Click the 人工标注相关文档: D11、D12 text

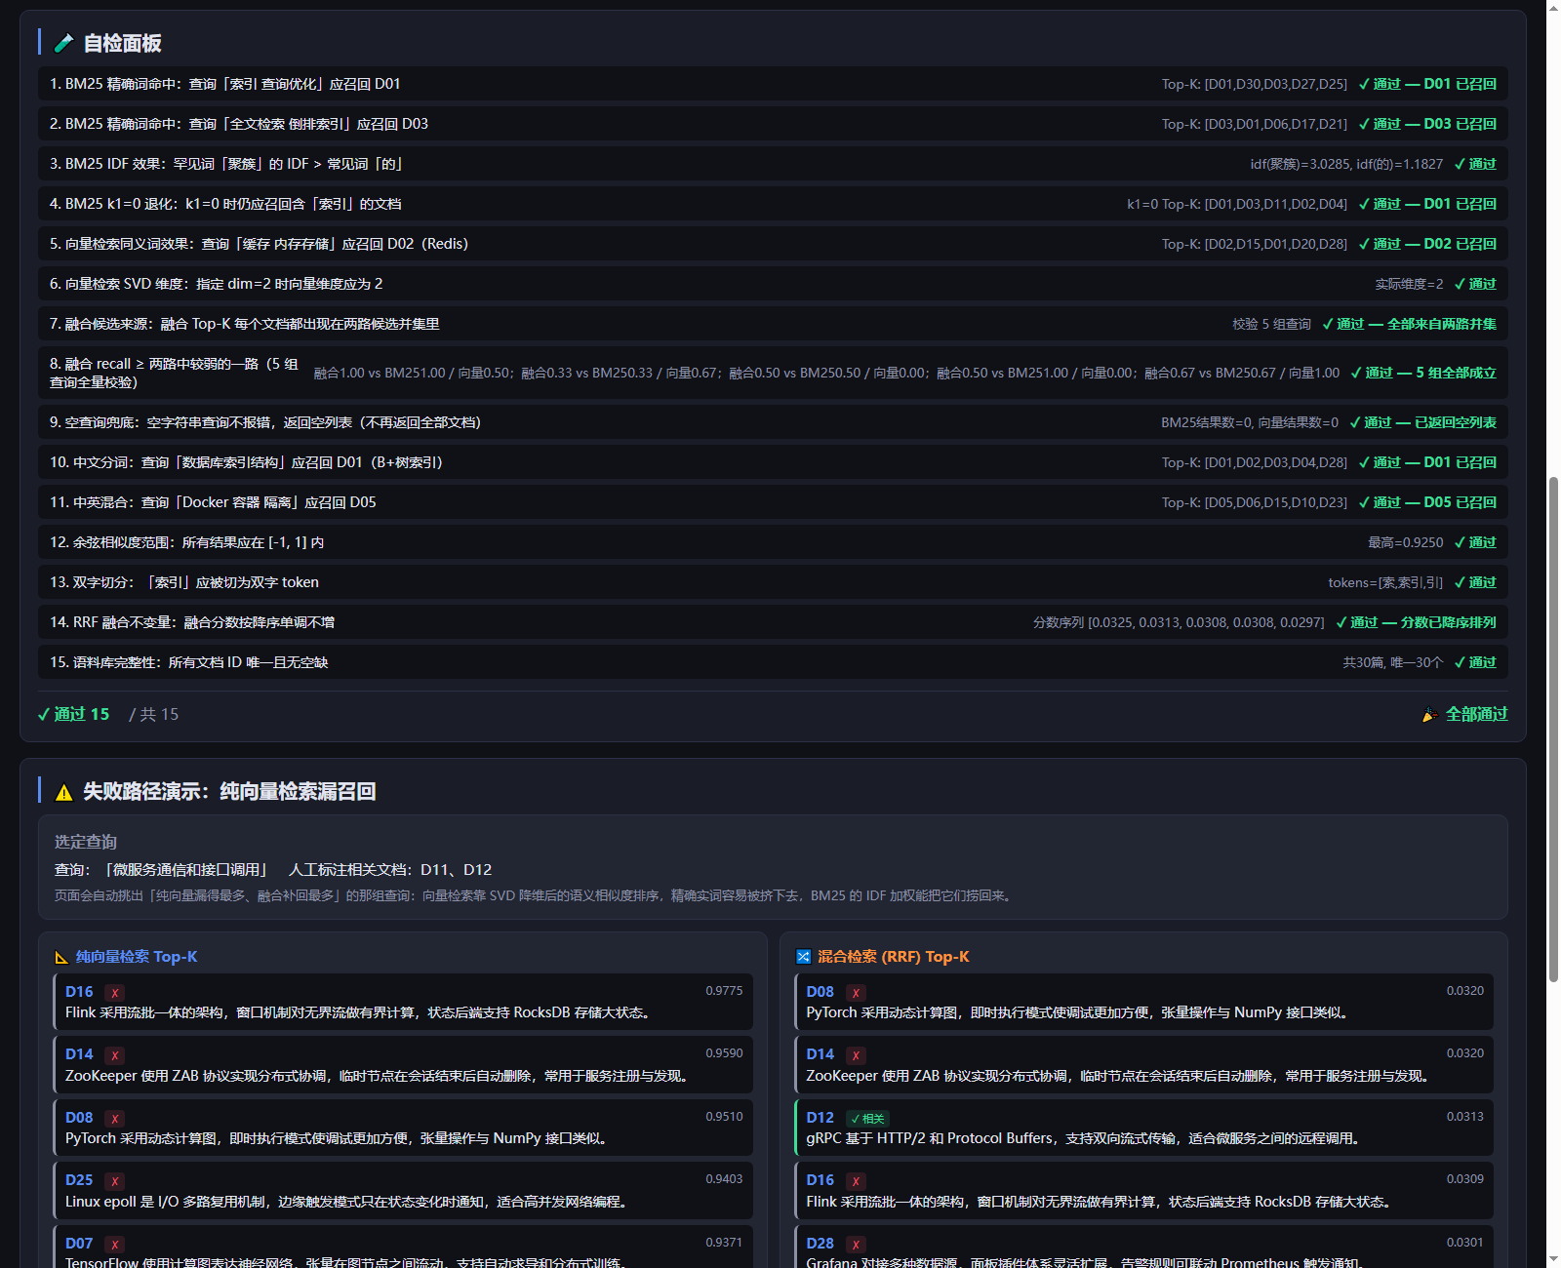pyautogui.click(x=390, y=870)
